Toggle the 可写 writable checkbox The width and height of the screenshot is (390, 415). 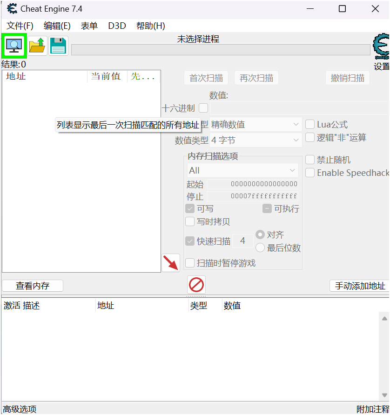tap(190, 208)
